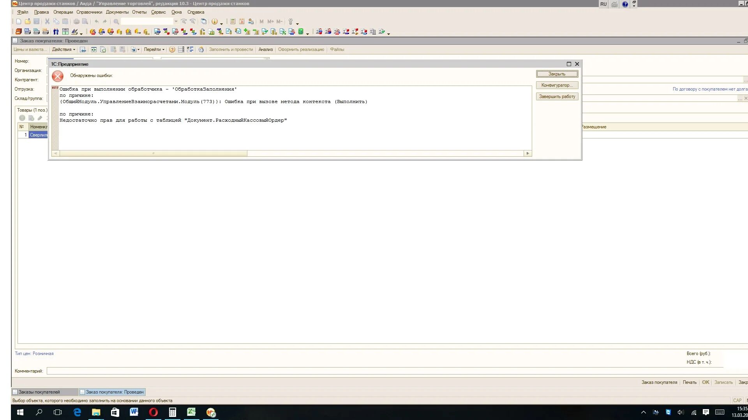Expand the Действия dropdown
This screenshot has width=748, height=420.
point(64,49)
